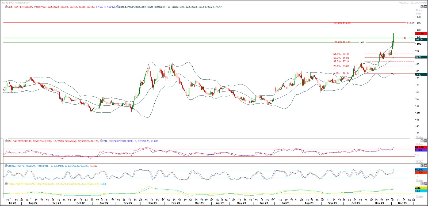Click the 7/5/2022 - 1/2/2024 date range label
This screenshot has width=428, height=206.
[413, 3]
